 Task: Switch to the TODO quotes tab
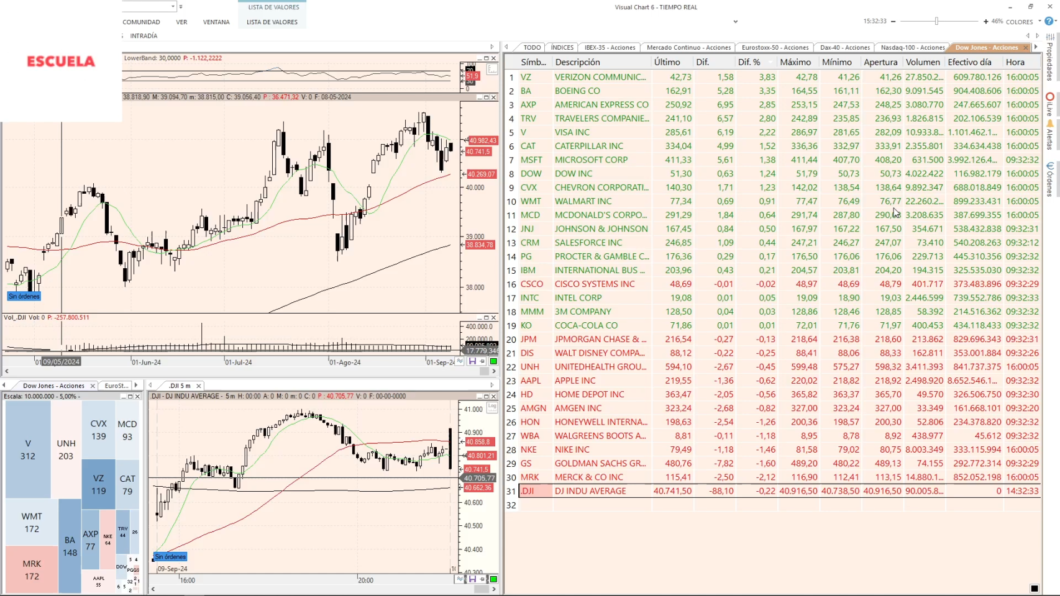(x=532, y=48)
